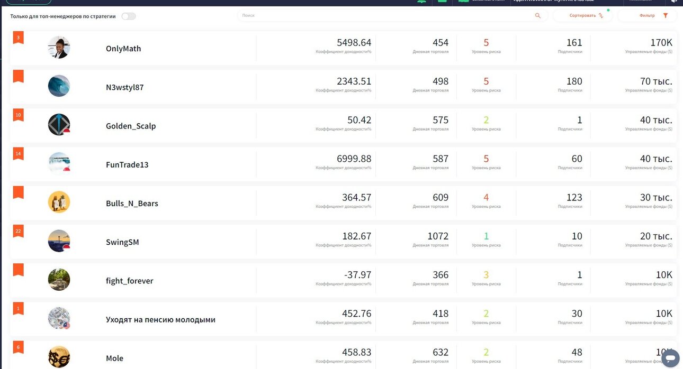This screenshot has height=369, width=683.
Task: Click the search magnifier icon
Action: point(538,16)
